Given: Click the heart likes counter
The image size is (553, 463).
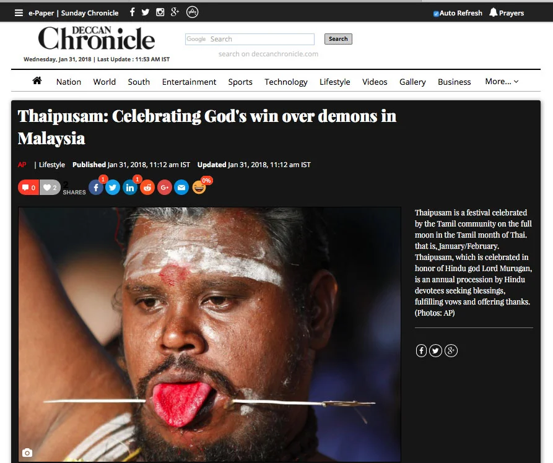Looking at the screenshot, I should [50, 188].
